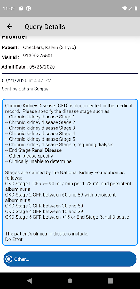
Task: Open recent apps square button
Action: (x=110, y=281)
